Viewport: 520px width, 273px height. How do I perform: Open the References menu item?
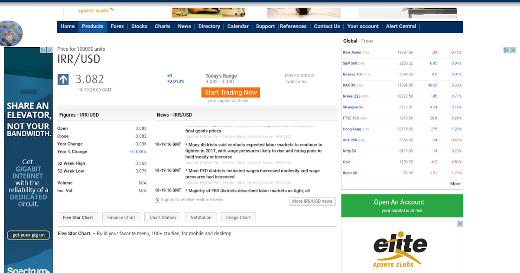[x=293, y=26]
